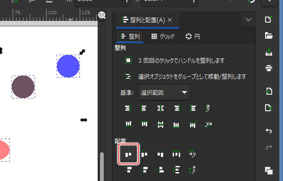Screen dimensions: 283x181
Task: Switch to the 整列 tab
Action: tap(130, 37)
